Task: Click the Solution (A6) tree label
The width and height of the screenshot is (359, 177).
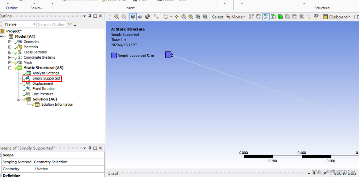Action: 45,99
